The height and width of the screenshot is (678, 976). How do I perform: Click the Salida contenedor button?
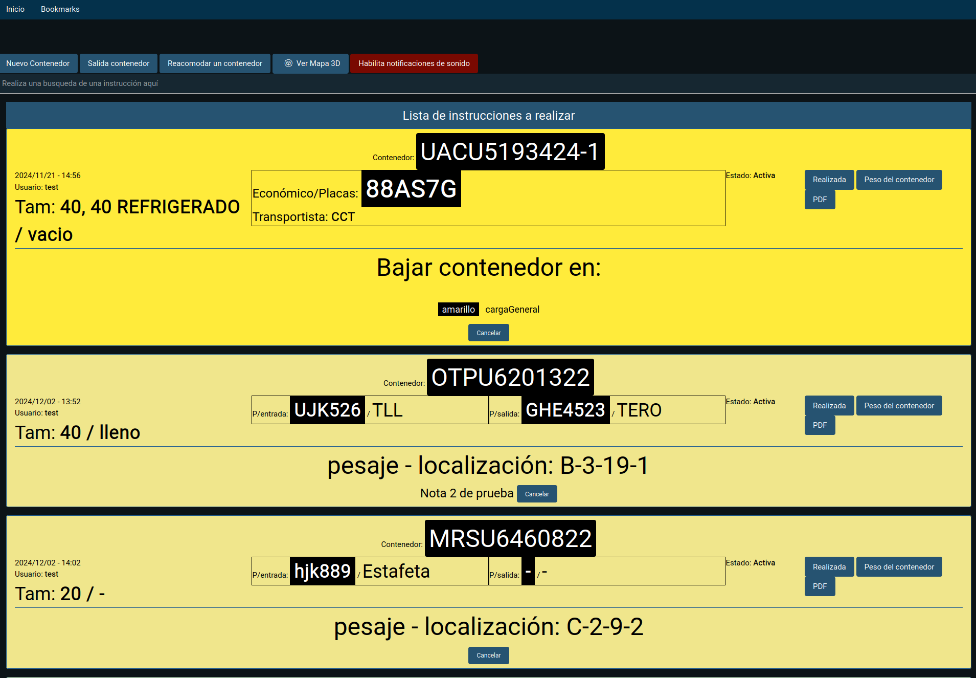tap(119, 63)
